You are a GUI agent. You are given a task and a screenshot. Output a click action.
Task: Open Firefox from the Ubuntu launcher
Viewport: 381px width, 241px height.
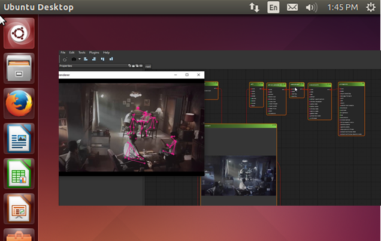pos(19,104)
